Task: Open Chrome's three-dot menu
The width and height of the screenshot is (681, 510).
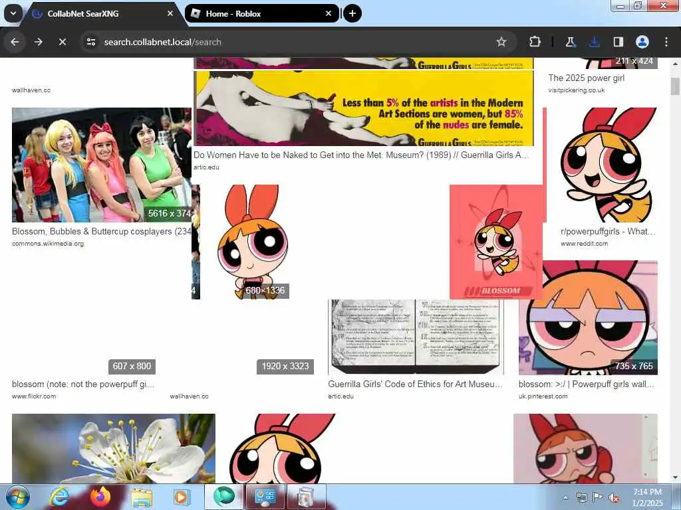Action: click(666, 42)
